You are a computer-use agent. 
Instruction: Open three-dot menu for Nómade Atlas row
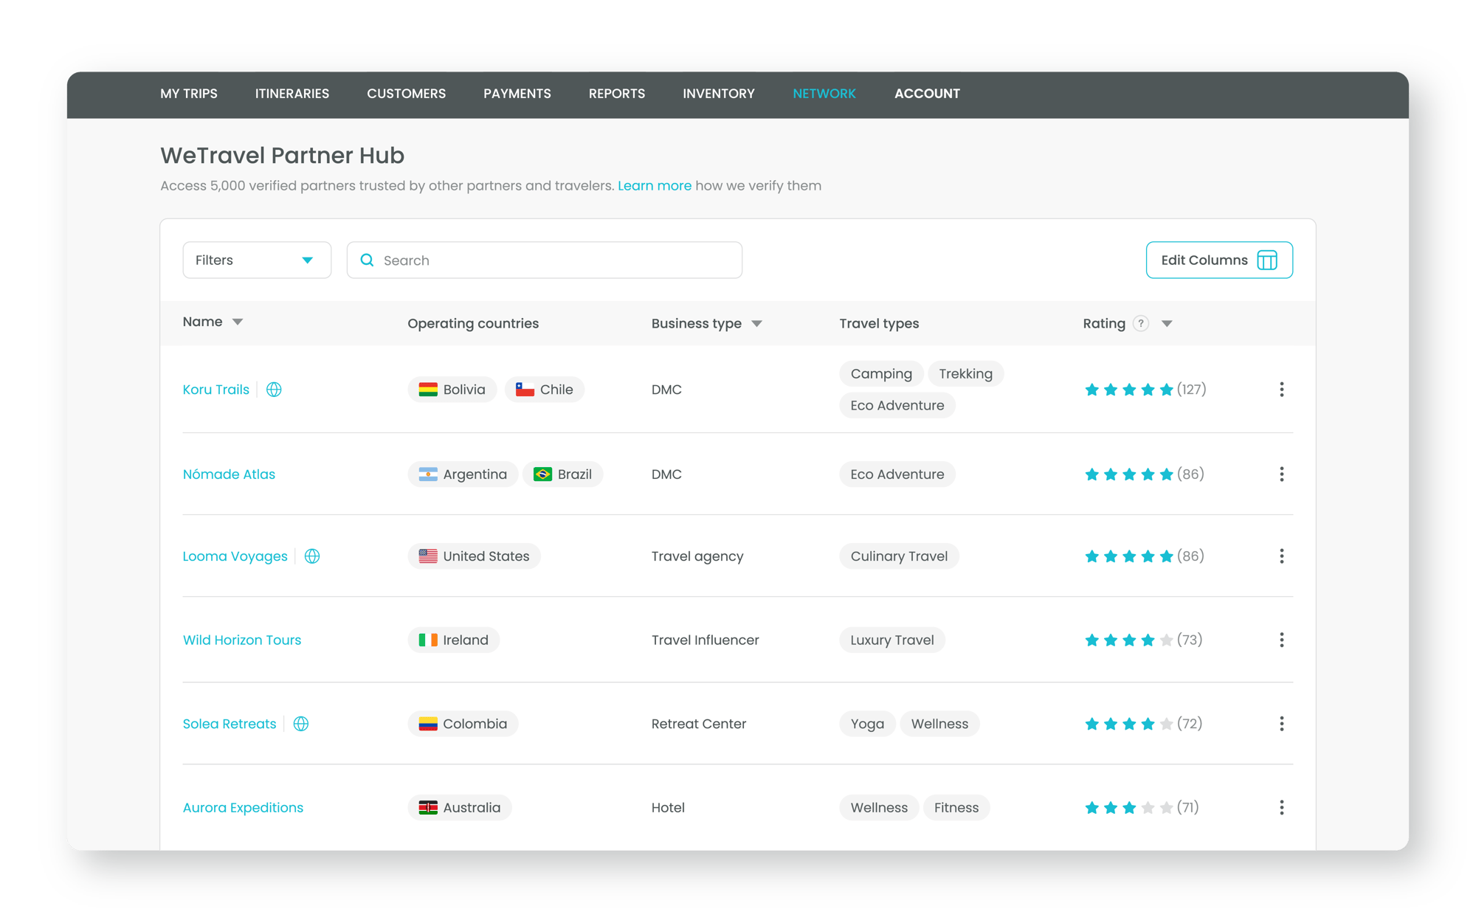(x=1281, y=474)
